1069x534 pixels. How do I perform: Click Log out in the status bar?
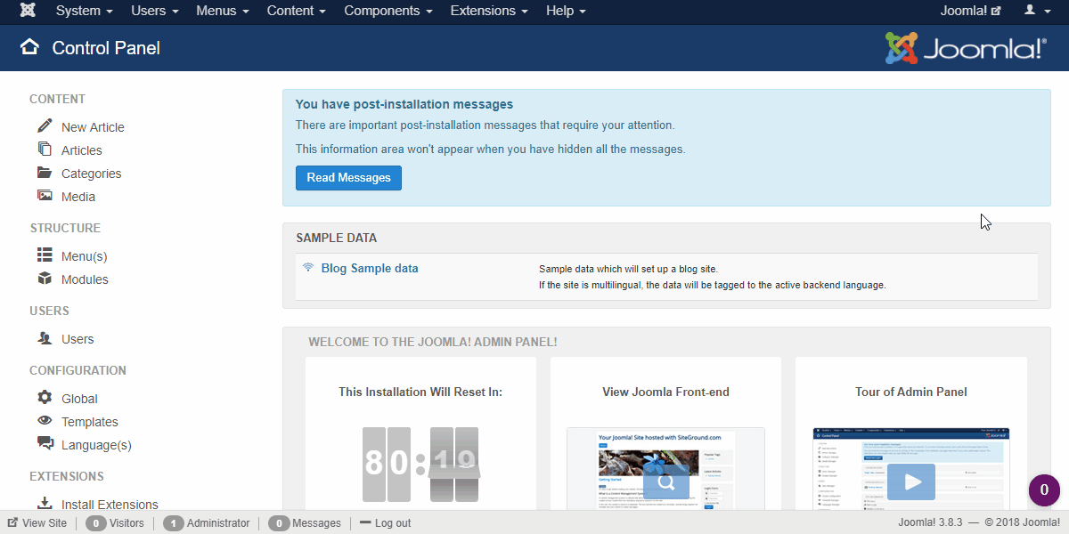pos(387,523)
